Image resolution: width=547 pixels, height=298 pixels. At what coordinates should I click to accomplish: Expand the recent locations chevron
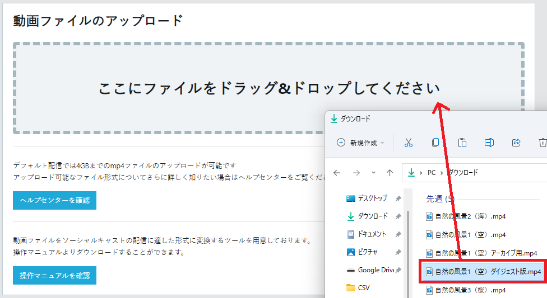[x=374, y=173]
